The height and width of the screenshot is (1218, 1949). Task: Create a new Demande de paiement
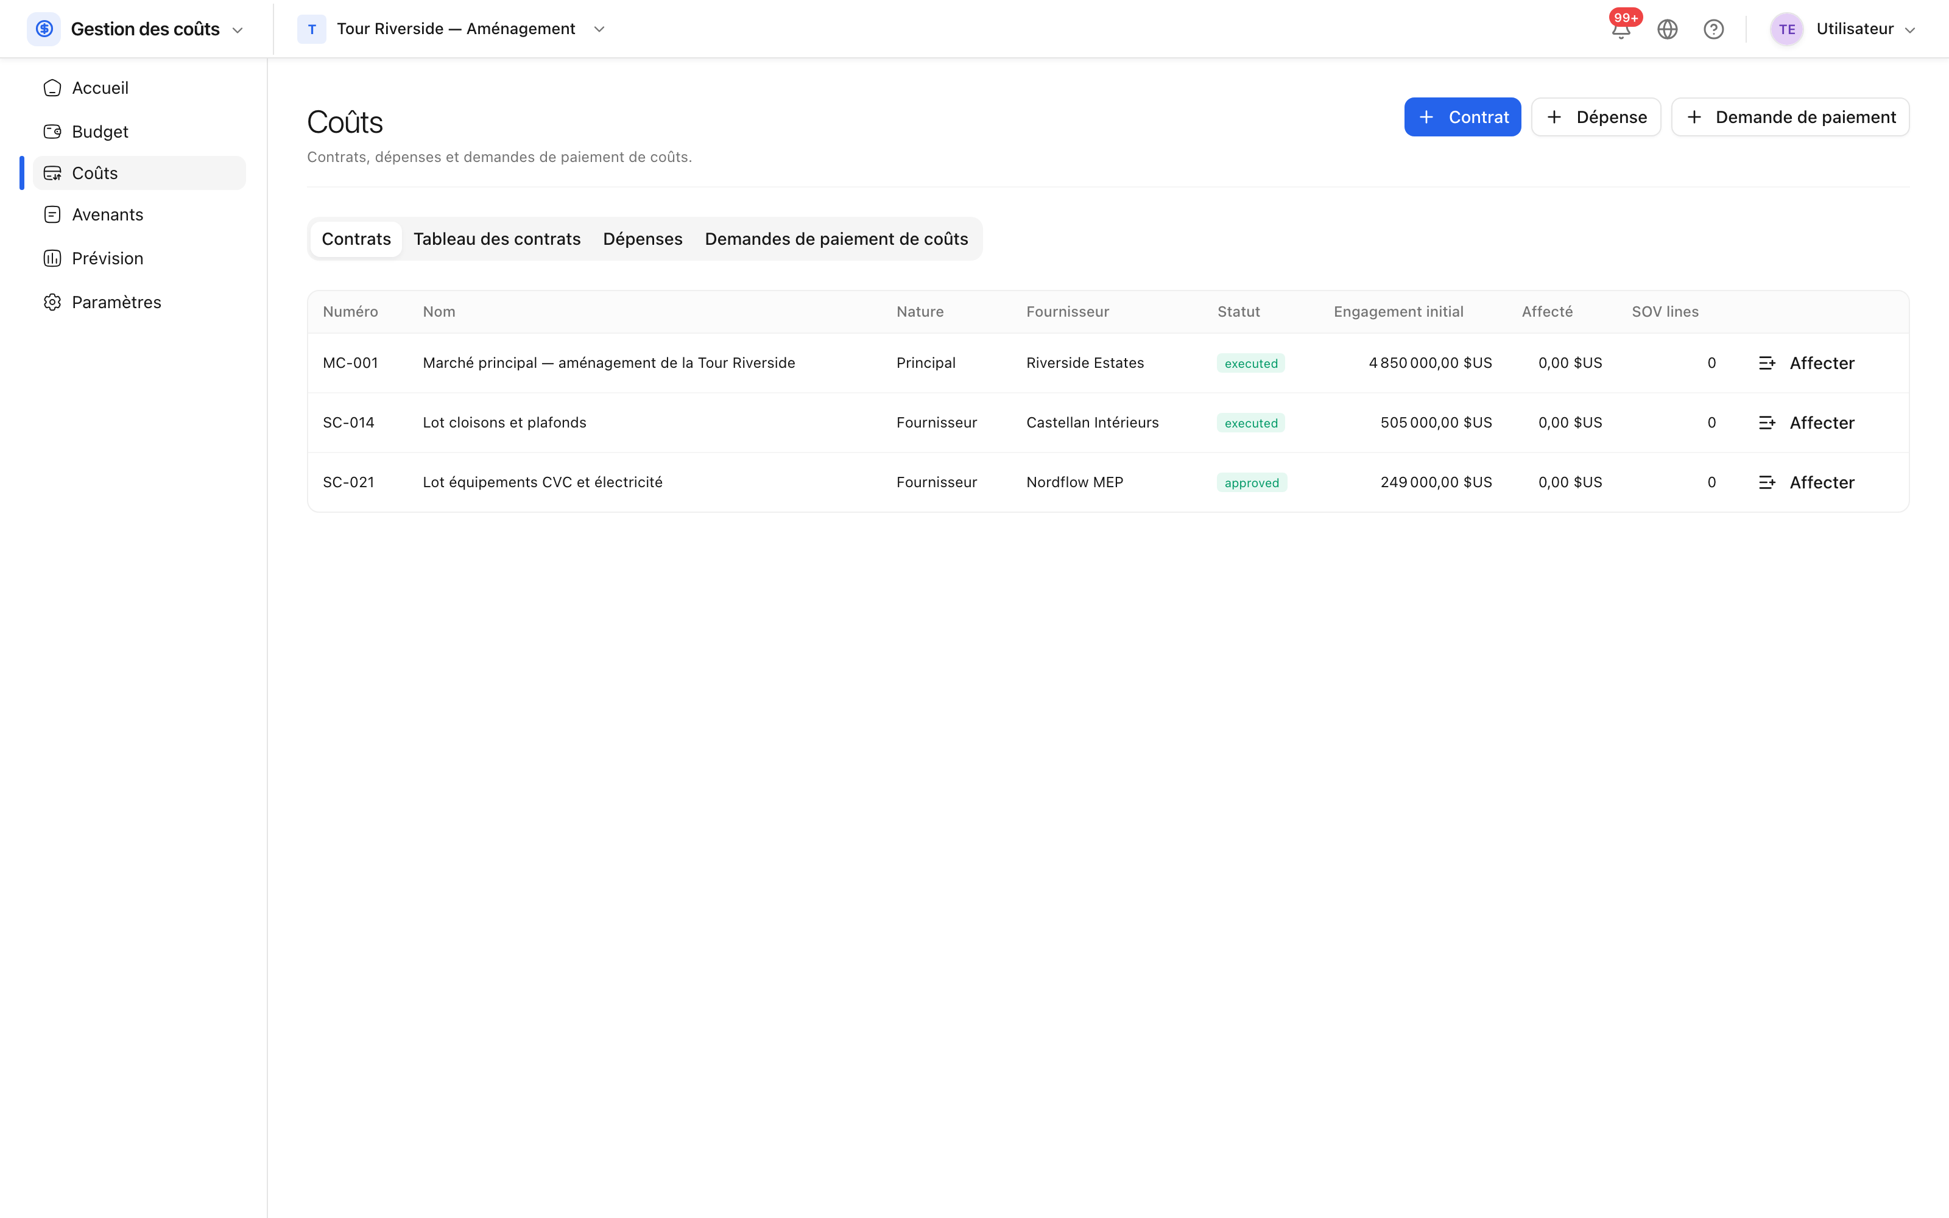tap(1789, 117)
